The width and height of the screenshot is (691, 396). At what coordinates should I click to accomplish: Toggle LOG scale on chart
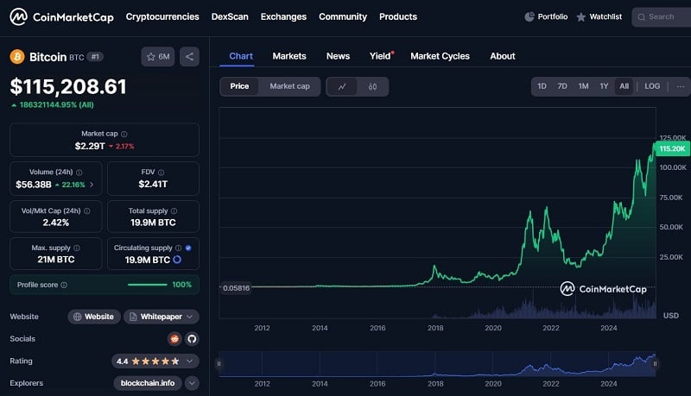point(652,86)
